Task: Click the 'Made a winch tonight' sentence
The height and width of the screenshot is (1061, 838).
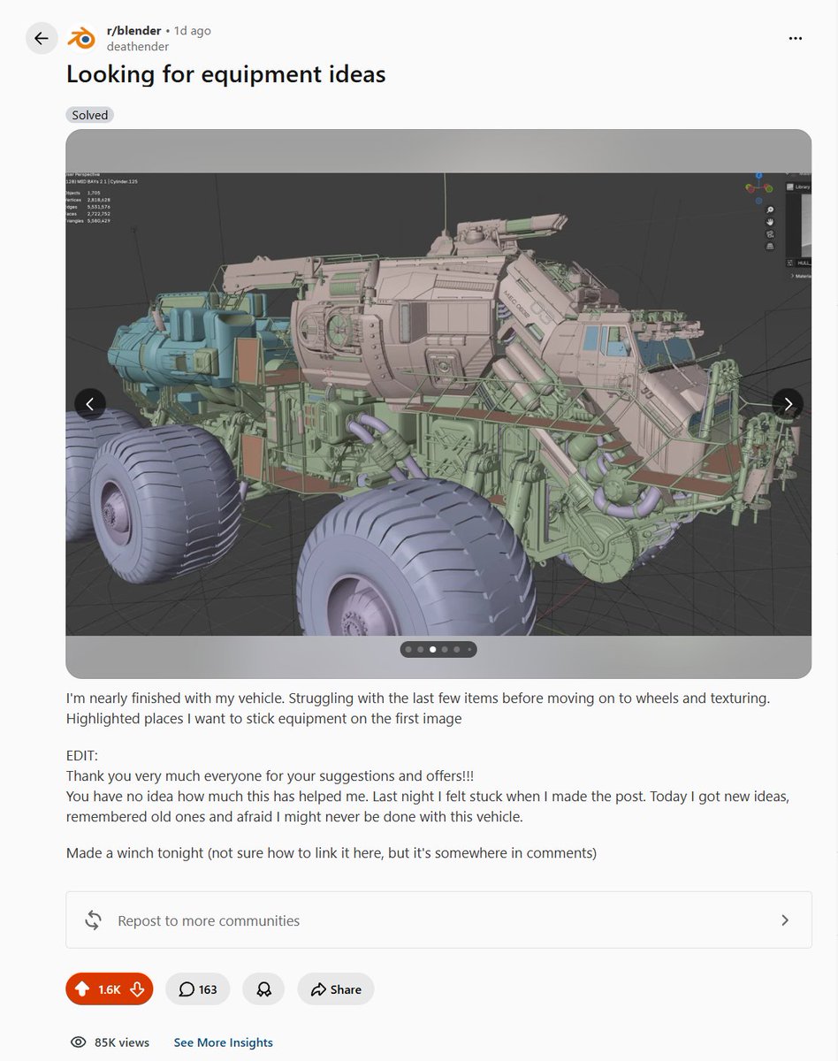Action: 331,853
